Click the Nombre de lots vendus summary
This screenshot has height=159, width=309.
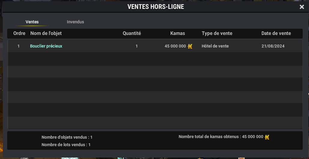(x=66, y=145)
